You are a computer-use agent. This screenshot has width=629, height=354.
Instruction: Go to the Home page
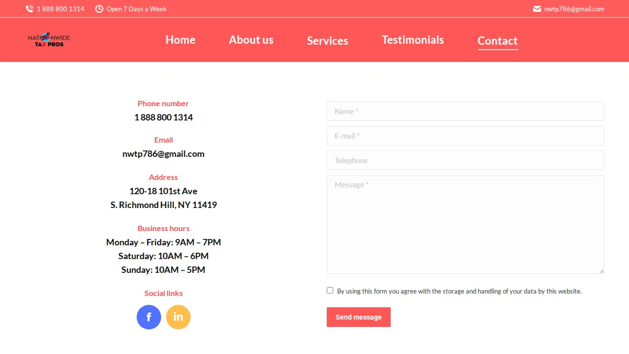(180, 40)
